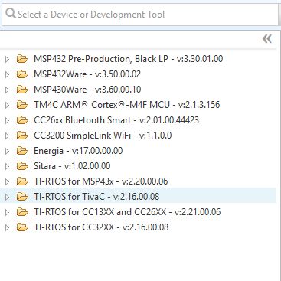
Task: Click the Sitara folder icon
Action: 22,166
